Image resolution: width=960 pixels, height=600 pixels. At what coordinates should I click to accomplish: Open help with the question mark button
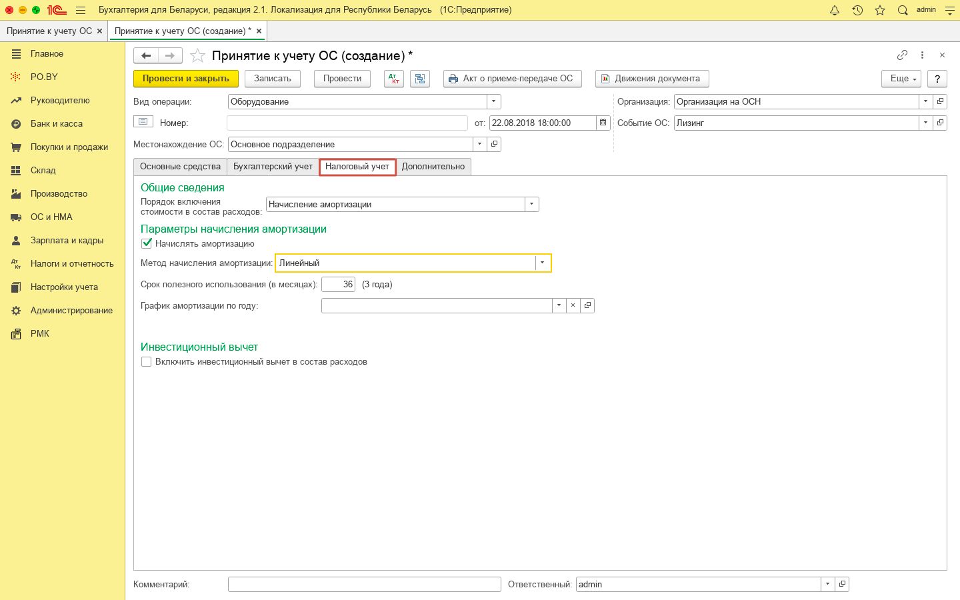937,79
